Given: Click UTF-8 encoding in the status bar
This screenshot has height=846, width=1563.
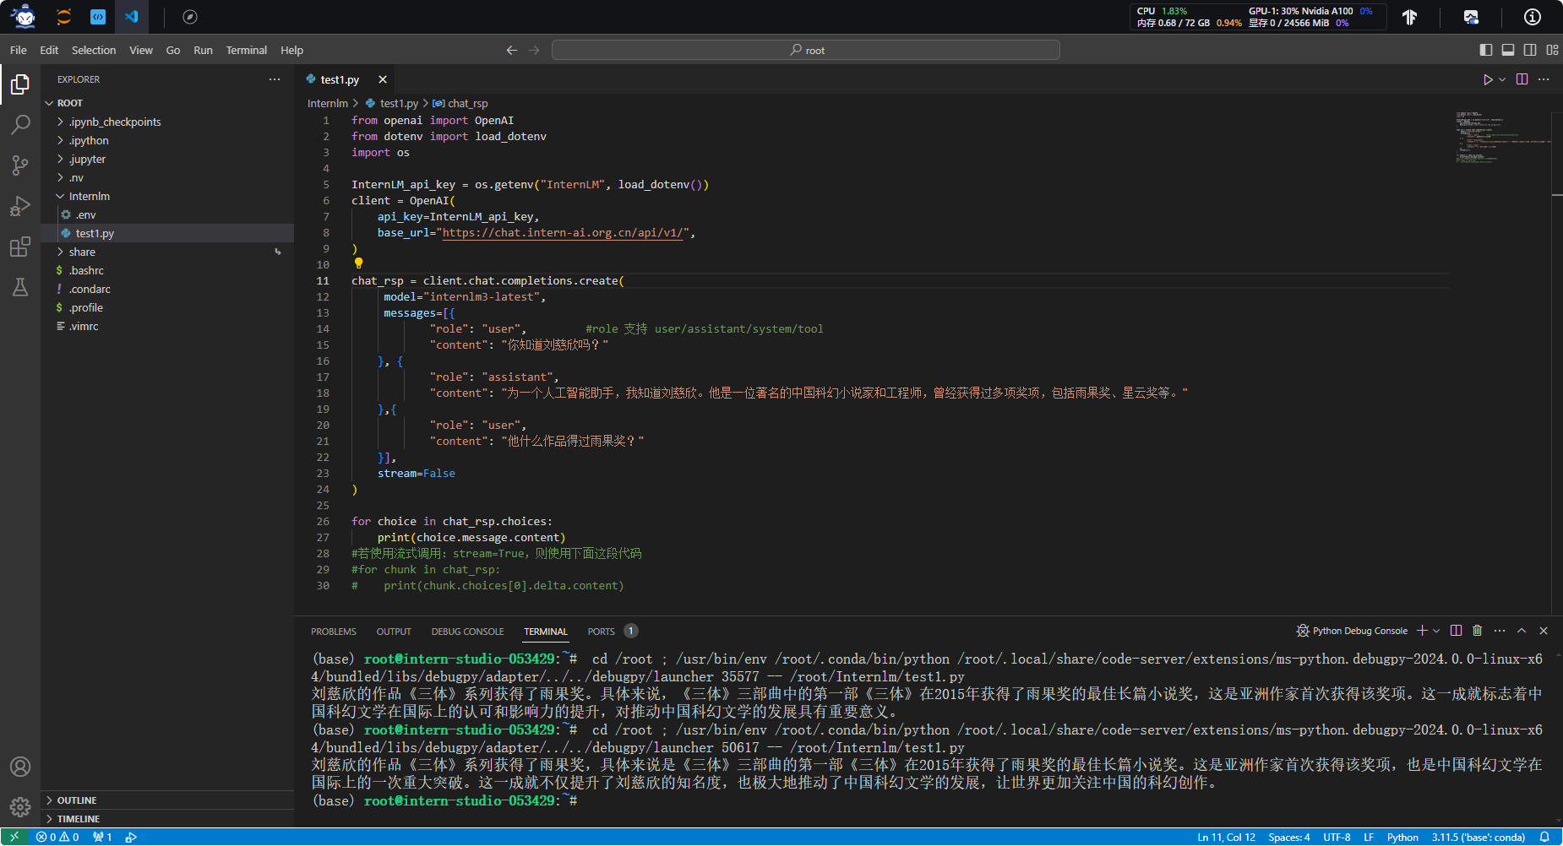Looking at the screenshot, I should coord(1337,837).
